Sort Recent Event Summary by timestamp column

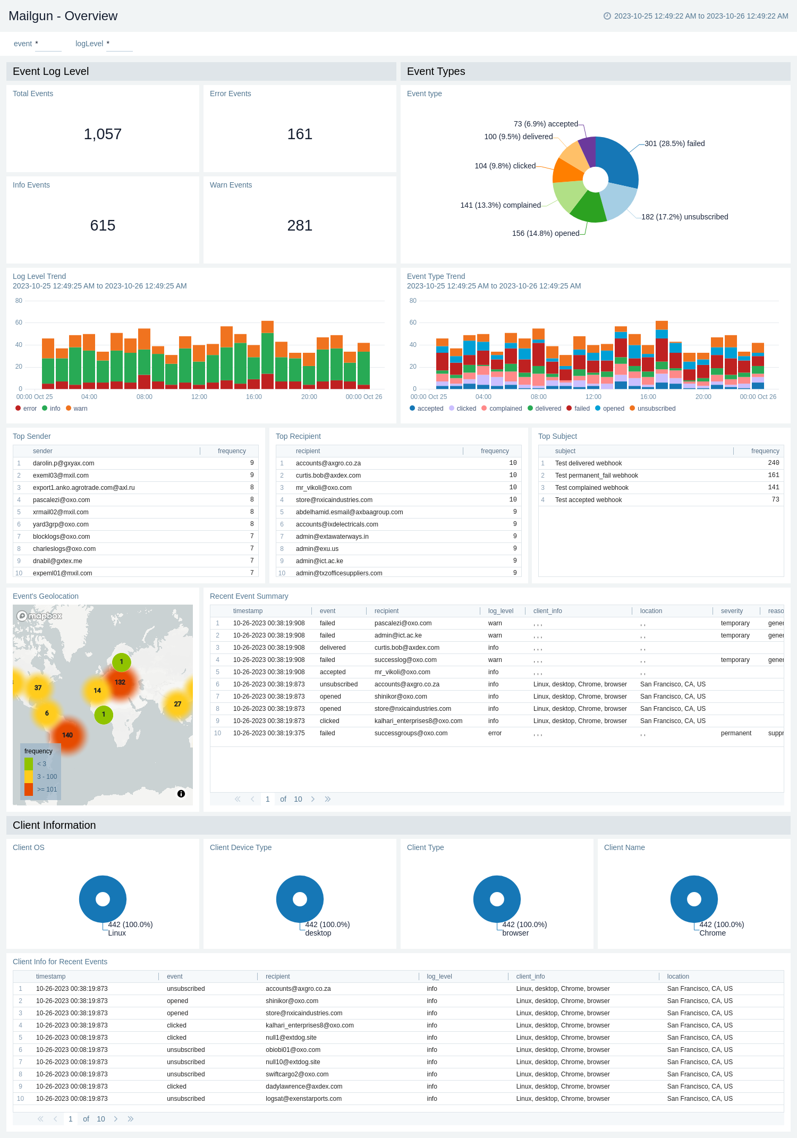248,611
